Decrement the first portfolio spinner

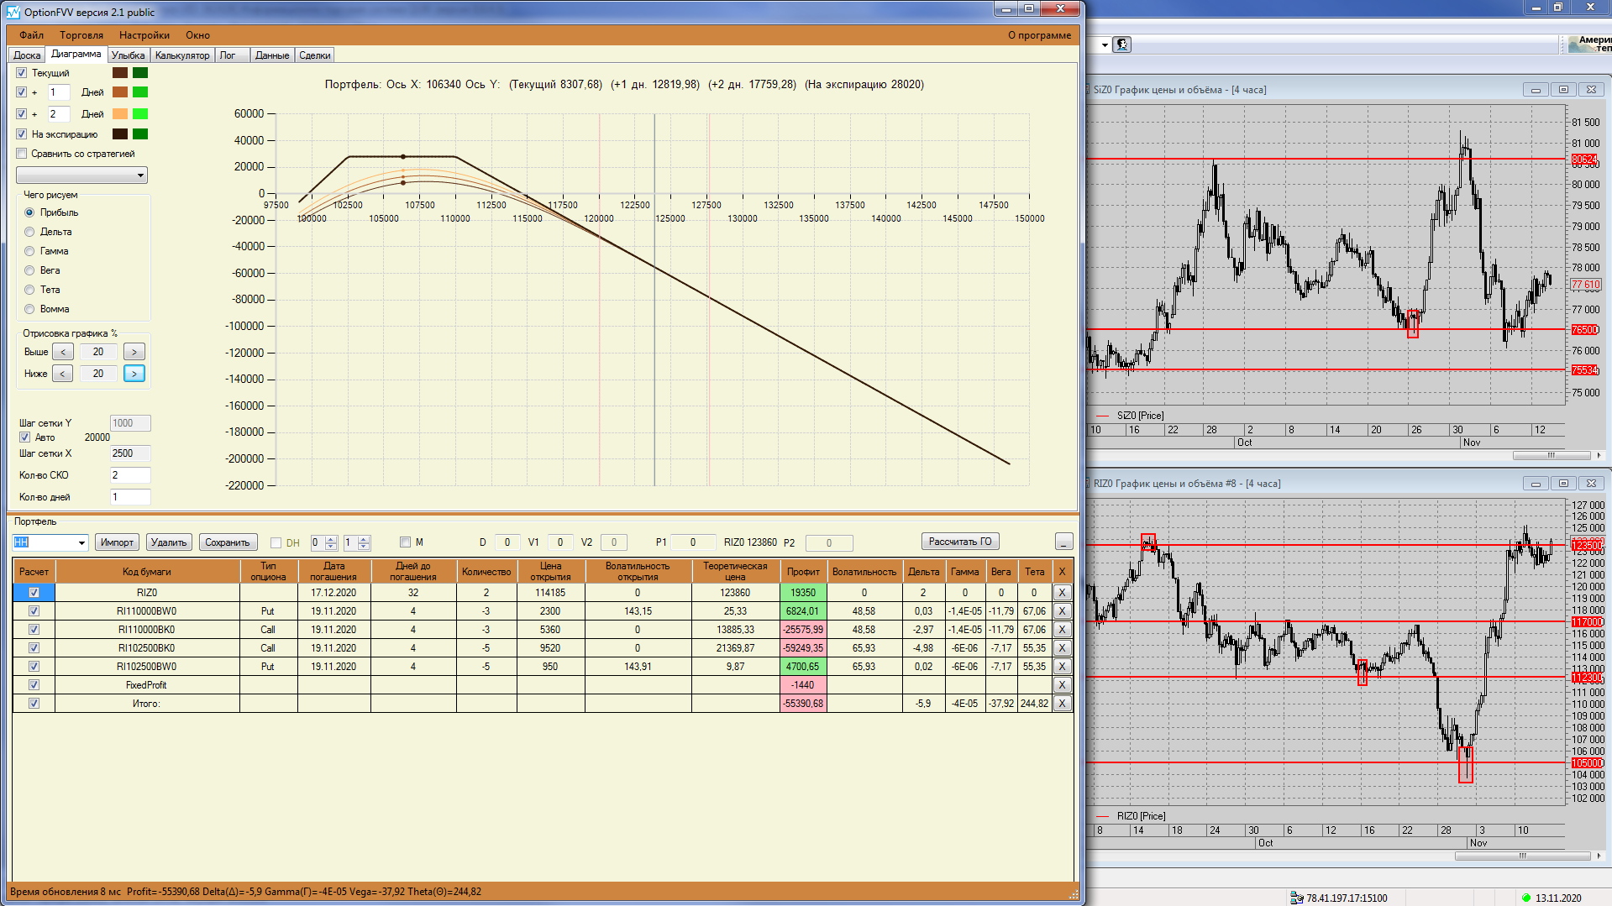click(x=331, y=547)
